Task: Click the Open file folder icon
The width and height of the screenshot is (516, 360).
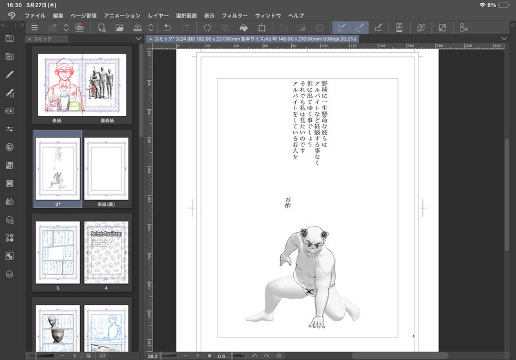Action: point(119,28)
